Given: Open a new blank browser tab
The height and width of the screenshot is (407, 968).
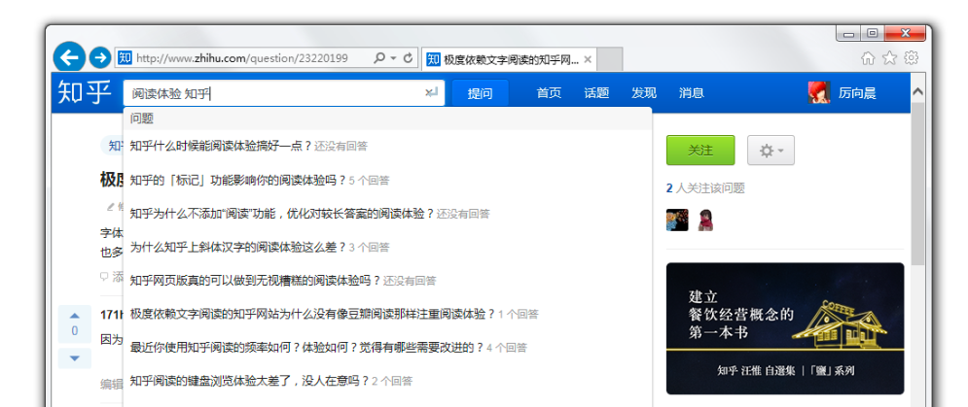Looking at the screenshot, I should click(610, 60).
